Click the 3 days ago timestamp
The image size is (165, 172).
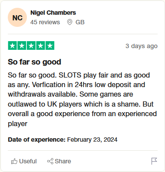[142, 46]
